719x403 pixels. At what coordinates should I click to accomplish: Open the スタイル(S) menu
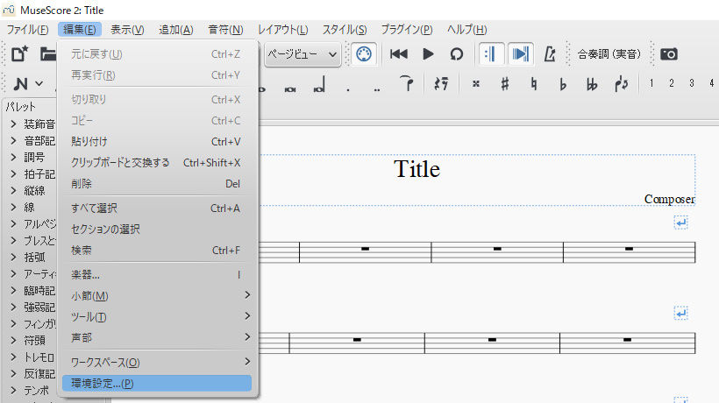(x=345, y=30)
